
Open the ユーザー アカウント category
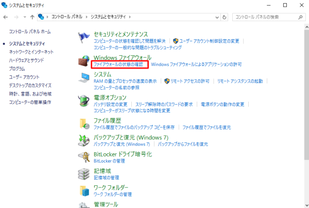(x=24, y=77)
